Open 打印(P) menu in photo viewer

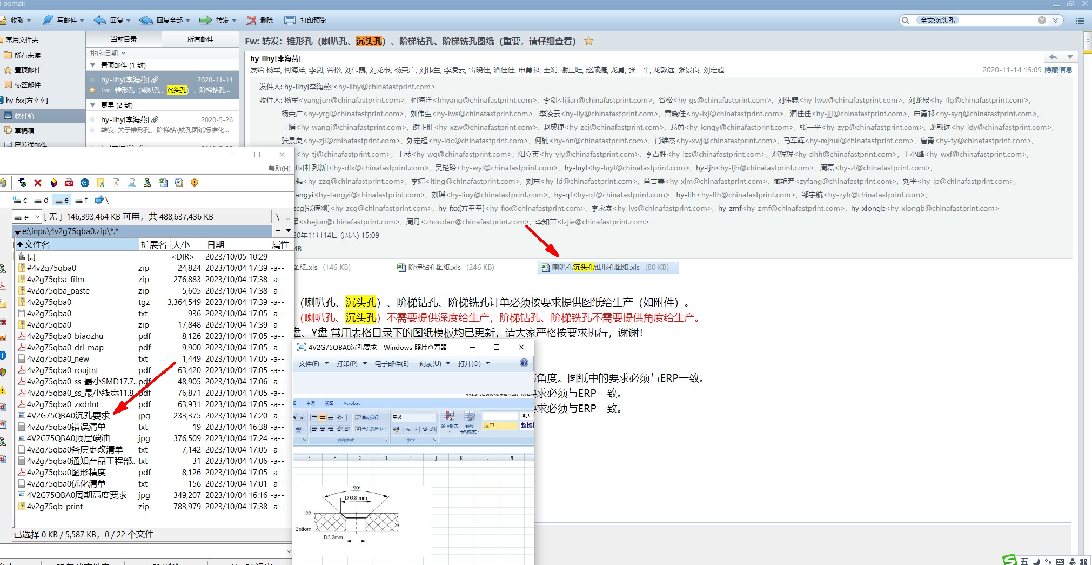[x=351, y=363]
